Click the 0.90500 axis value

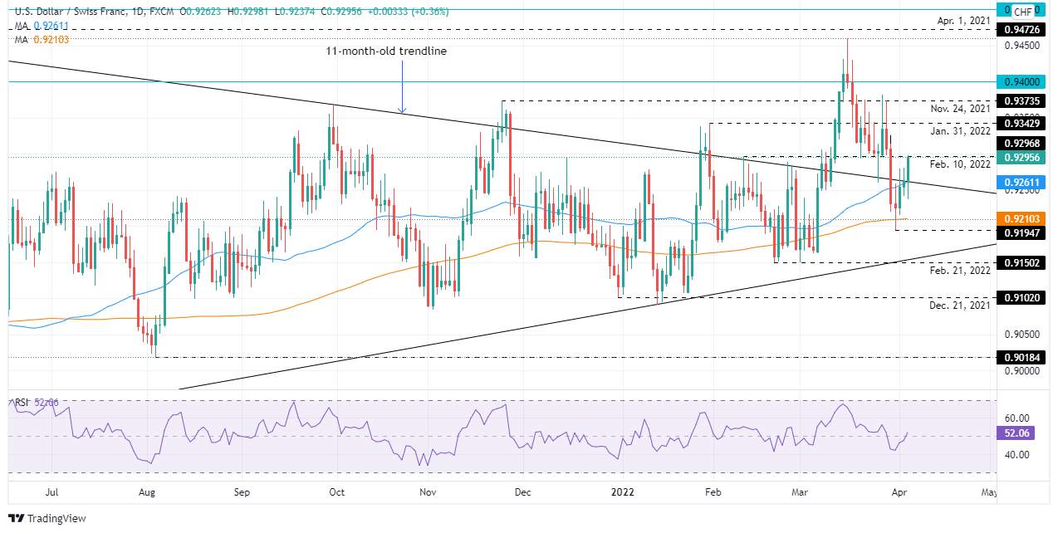pyautogui.click(x=1021, y=335)
